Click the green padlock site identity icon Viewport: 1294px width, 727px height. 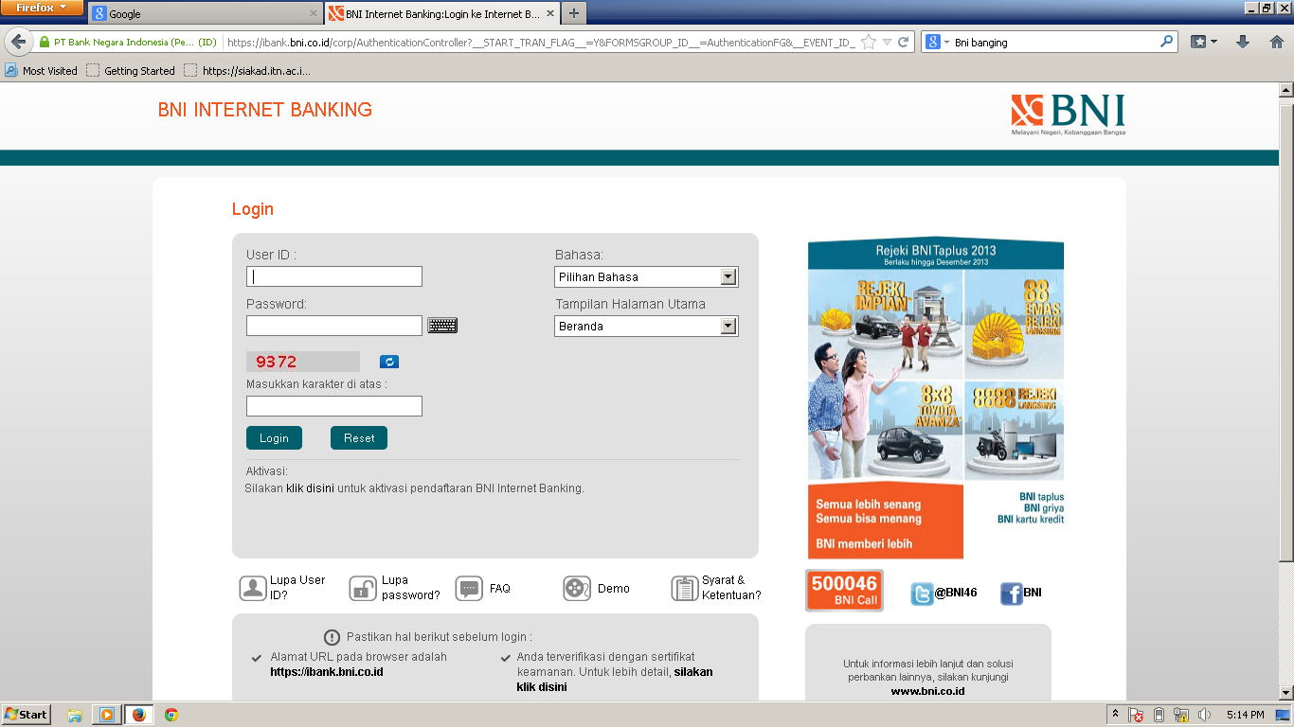[x=44, y=43]
